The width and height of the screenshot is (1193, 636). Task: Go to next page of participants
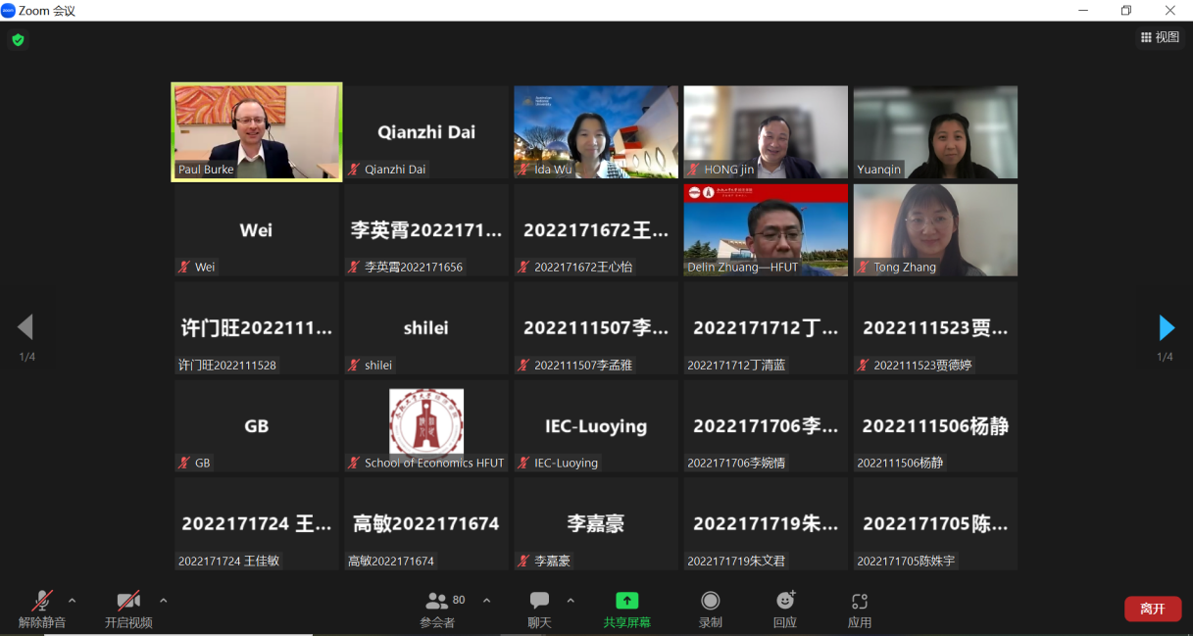pos(1167,327)
